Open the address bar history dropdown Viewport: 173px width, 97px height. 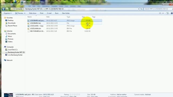(x=139, y=9)
